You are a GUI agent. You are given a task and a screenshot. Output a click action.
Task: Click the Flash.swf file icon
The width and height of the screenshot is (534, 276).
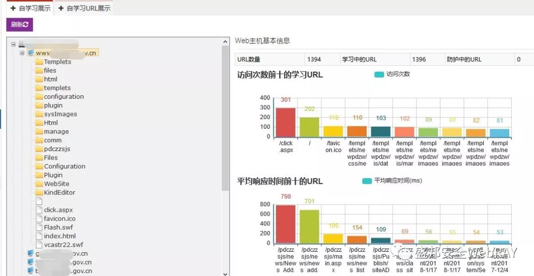click(39, 228)
